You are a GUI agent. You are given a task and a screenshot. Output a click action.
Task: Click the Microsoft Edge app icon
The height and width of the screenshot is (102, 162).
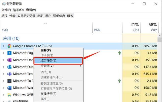point(9,53)
